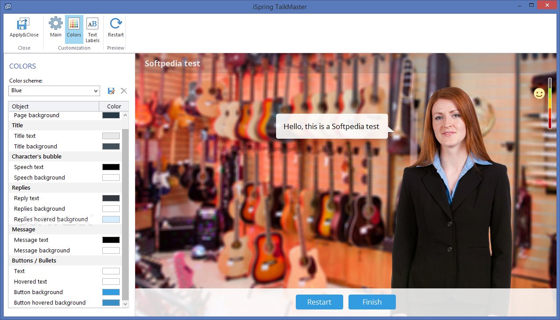Select the 'Message text' row label
The width and height of the screenshot is (560, 320).
pyautogui.click(x=31, y=240)
